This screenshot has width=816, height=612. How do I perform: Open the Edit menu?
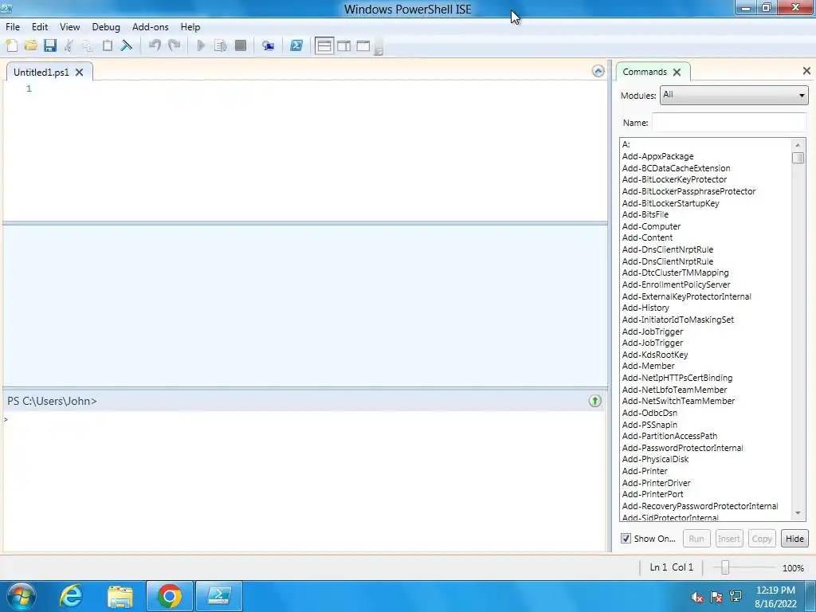[40, 27]
